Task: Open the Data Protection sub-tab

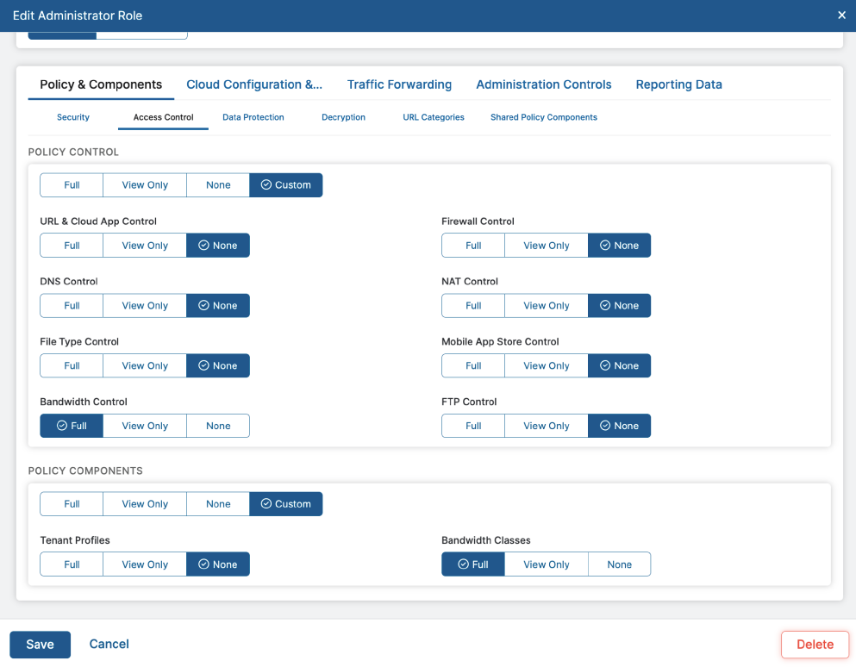Action: [253, 117]
